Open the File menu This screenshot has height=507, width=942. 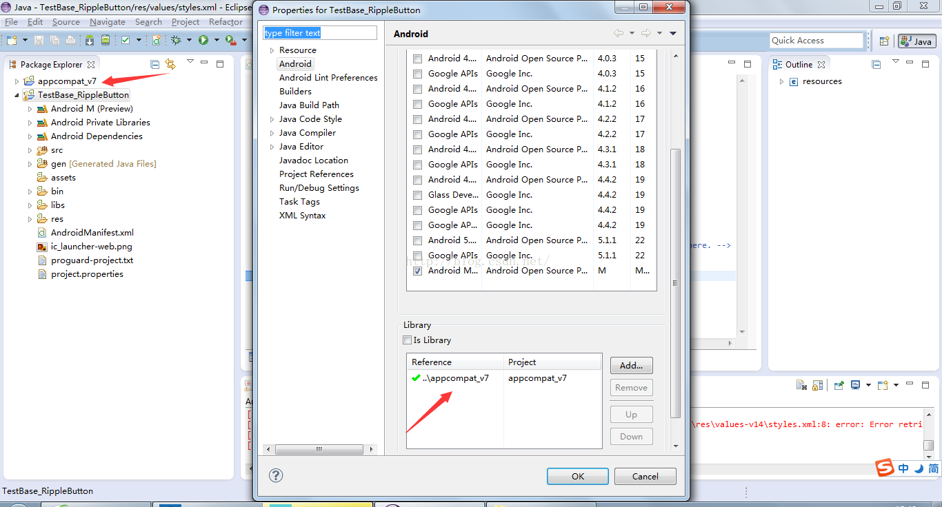[x=11, y=22]
